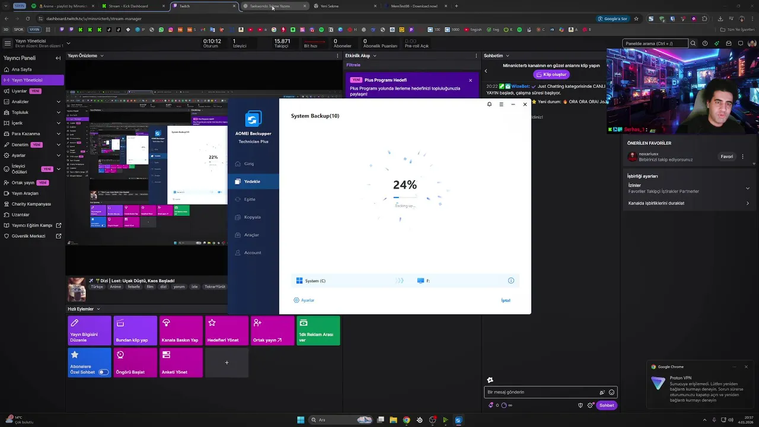Expand the İçerik sidebar section
This screenshot has height=427, width=759.
tap(58, 123)
